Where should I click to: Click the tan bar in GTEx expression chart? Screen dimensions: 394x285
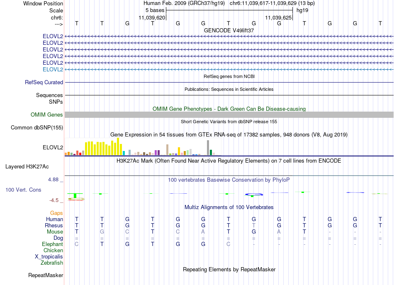pyautogui.click(x=168, y=149)
